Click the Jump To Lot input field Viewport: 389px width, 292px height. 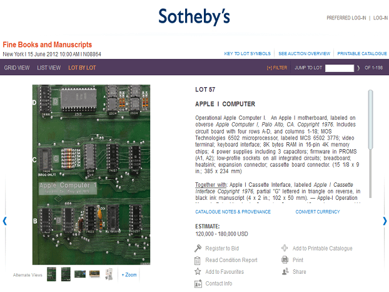[x=340, y=68]
